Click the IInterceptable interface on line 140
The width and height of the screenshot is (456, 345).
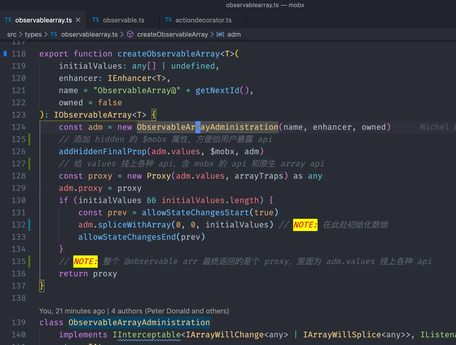pos(147,335)
